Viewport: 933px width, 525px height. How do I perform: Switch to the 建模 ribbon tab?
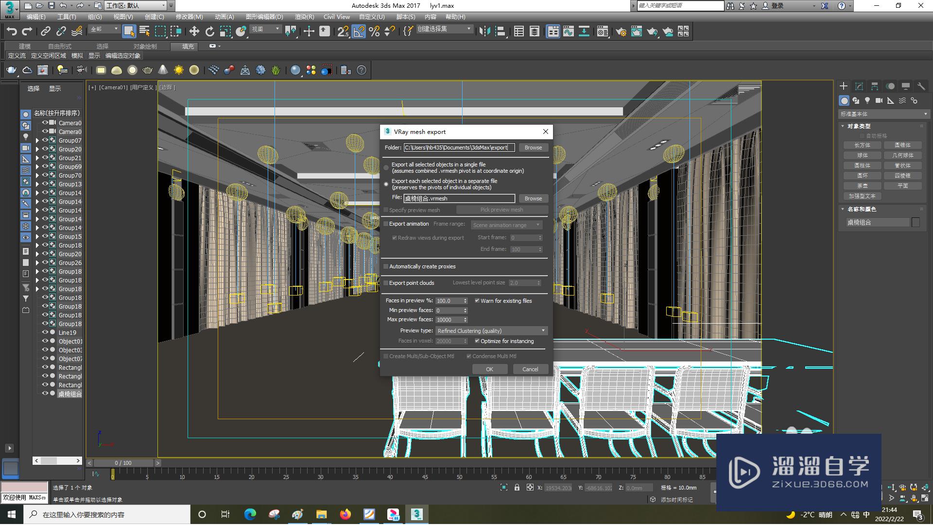[25, 46]
